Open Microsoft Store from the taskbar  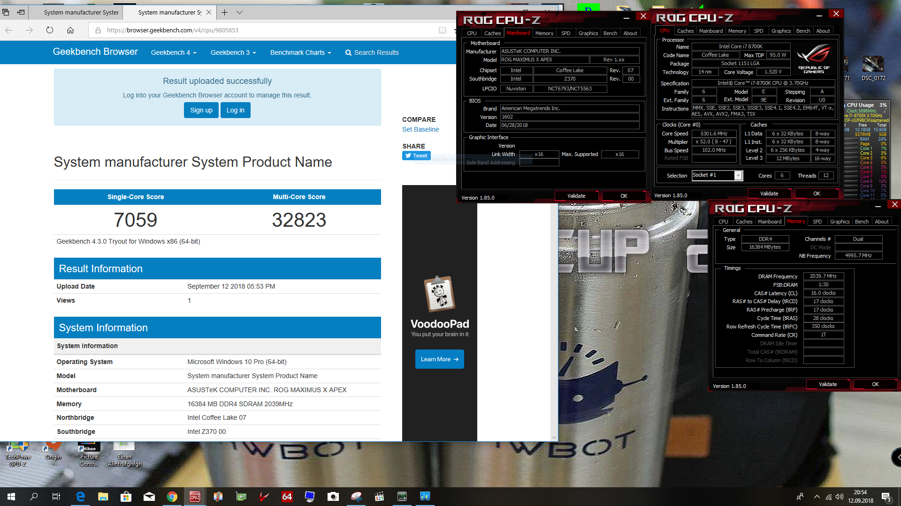pyautogui.click(x=126, y=497)
